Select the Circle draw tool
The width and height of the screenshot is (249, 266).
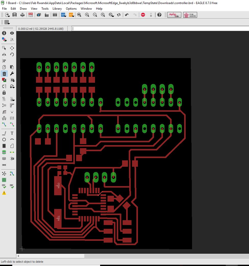[x=4, y=139]
